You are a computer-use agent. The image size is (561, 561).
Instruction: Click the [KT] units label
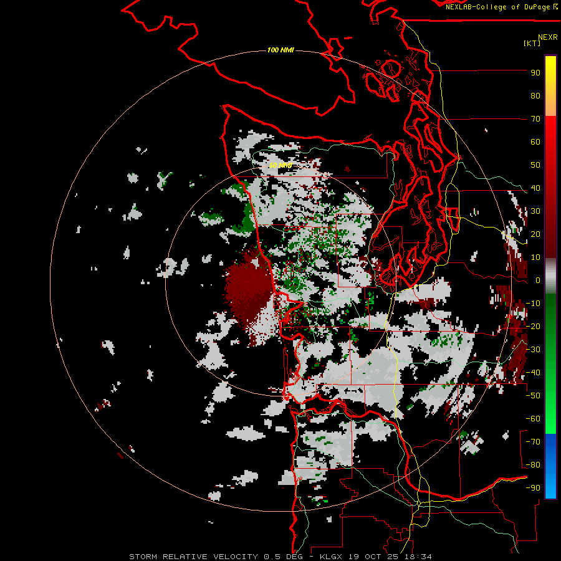pyautogui.click(x=532, y=43)
